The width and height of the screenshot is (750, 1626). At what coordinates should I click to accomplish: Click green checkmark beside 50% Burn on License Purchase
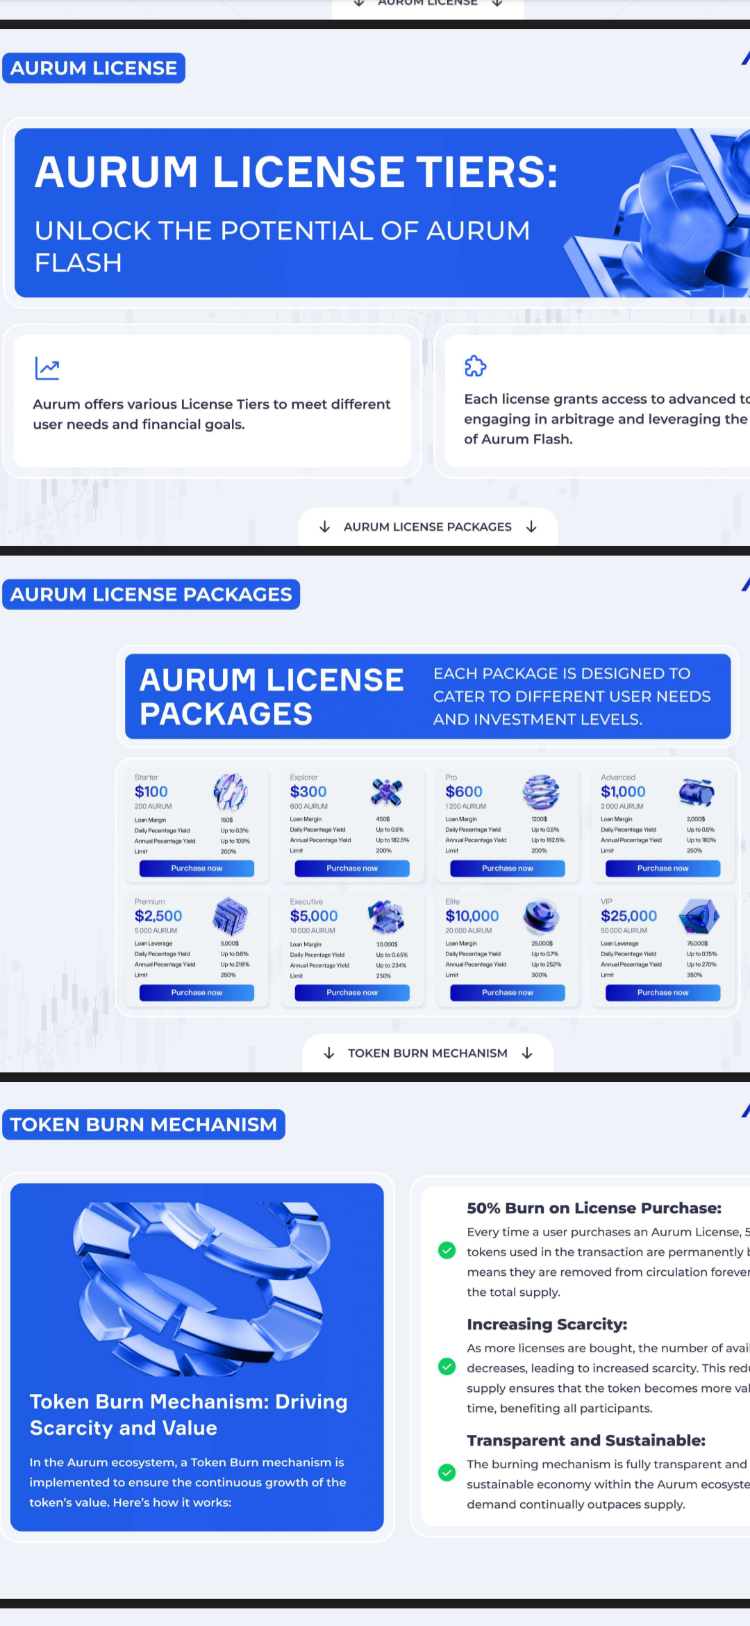click(447, 1251)
